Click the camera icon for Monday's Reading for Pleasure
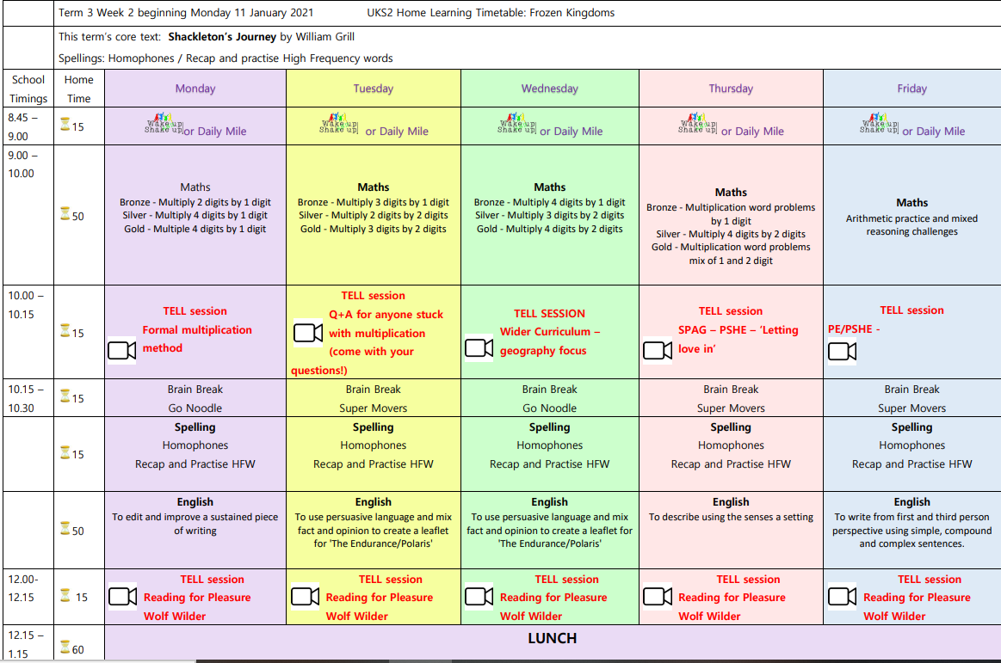This screenshot has height=663, width=1001. point(122,596)
